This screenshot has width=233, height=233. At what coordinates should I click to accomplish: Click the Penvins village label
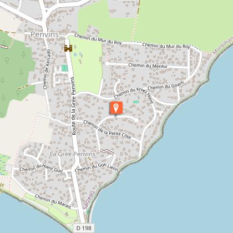click(44, 34)
